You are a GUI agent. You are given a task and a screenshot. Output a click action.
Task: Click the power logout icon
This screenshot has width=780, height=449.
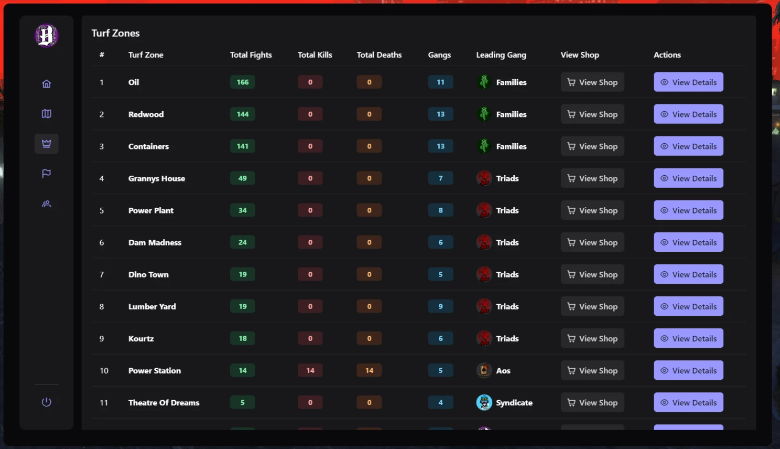(46, 402)
